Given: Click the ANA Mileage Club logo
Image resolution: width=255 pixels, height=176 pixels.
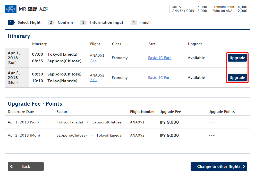Looking at the screenshot, I should 11,9.
